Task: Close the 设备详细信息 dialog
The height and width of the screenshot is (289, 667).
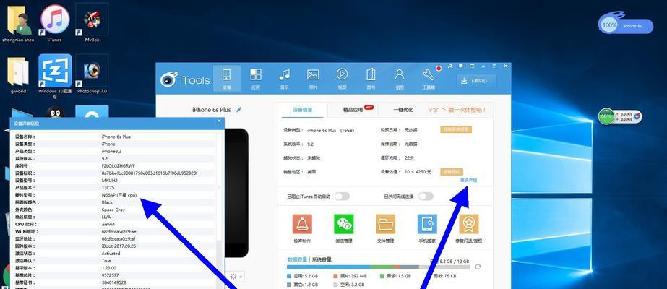Action: pyautogui.click(x=219, y=121)
